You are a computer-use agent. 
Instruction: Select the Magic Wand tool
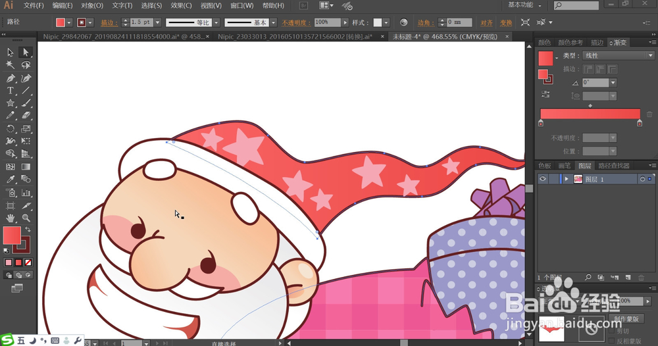pos(11,64)
